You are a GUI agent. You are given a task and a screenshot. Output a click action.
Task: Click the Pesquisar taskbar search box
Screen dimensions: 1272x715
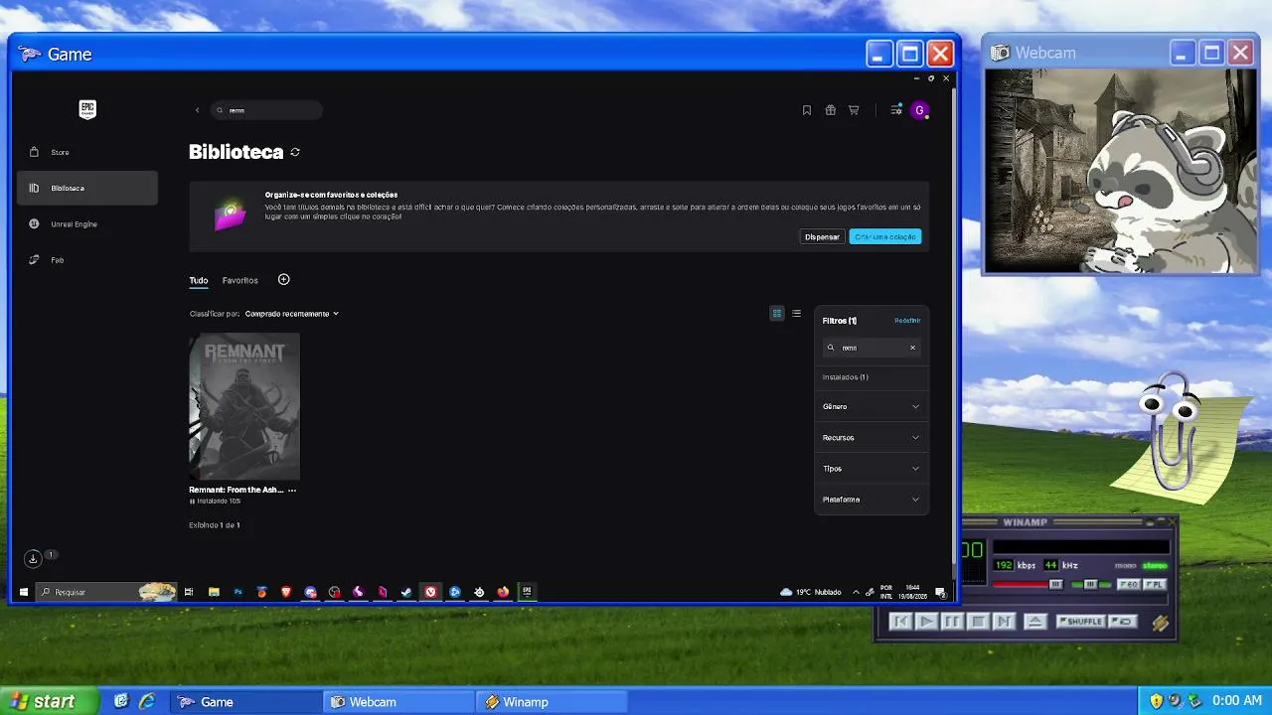pos(106,592)
